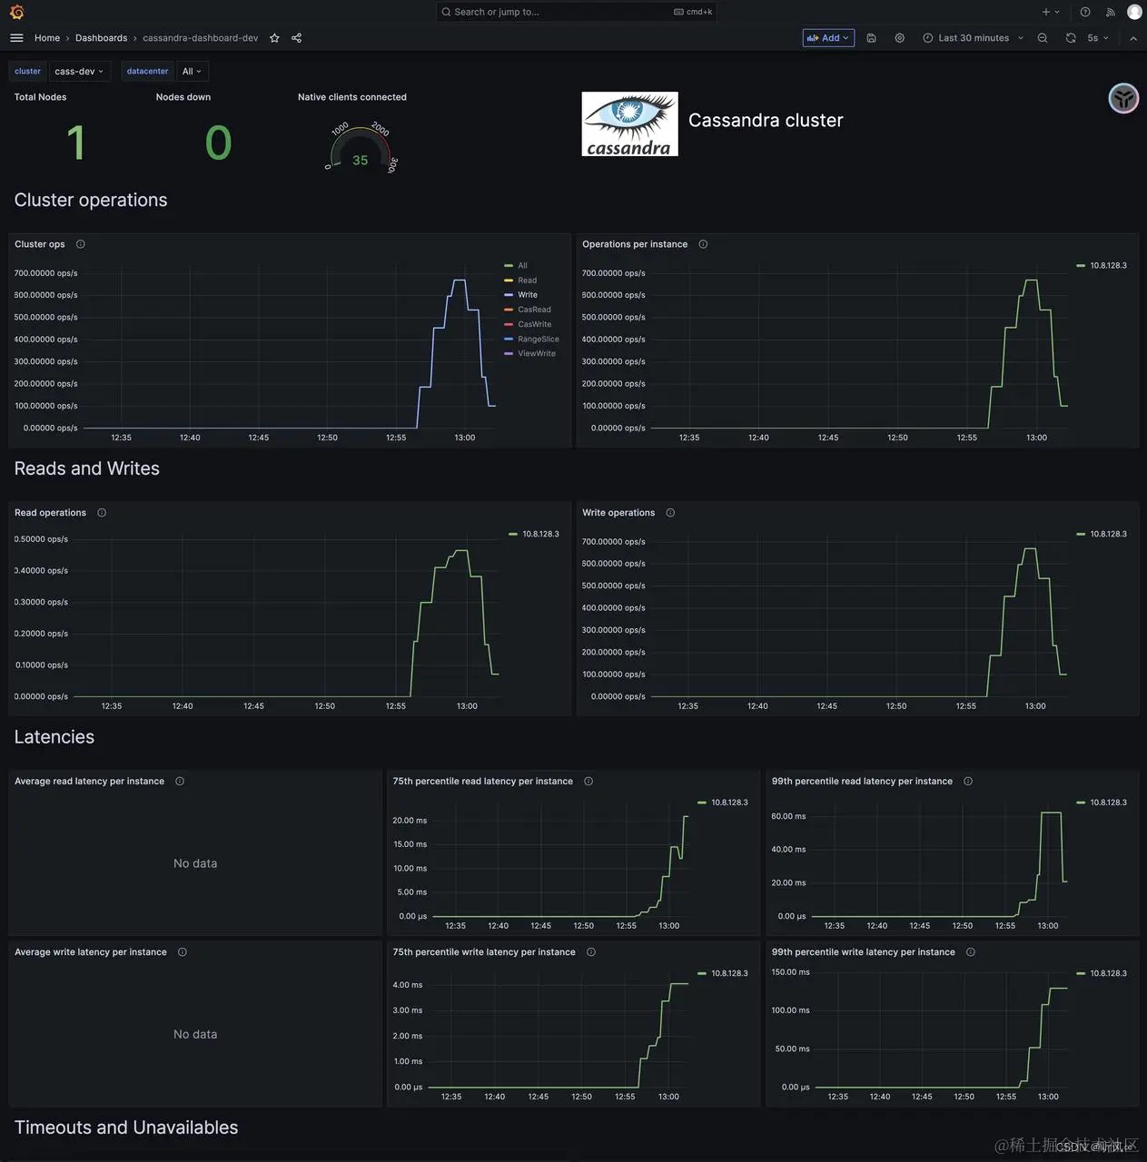This screenshot has width=1147, height=1162.
Task: Collapse the Timeouts and Unavailables row
Action: click(126, 1128)
